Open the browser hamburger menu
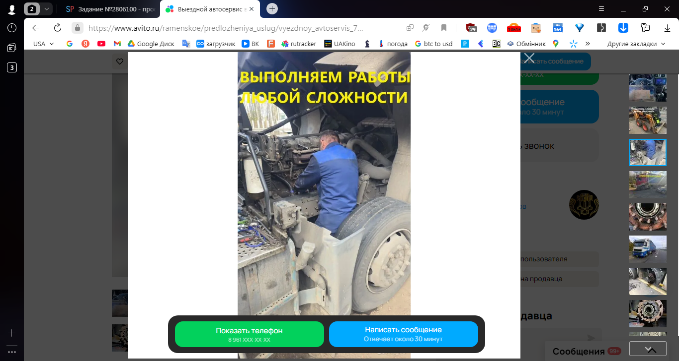 pos(601,9)
